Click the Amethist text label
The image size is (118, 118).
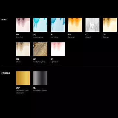tap(19, 37)
